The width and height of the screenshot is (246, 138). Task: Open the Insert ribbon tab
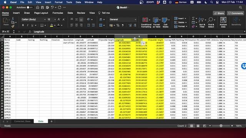point(16,13)
